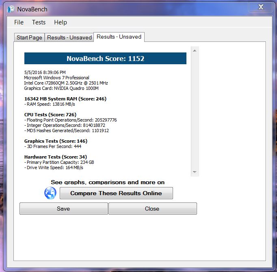Screen dimensions: 277x272
Task: Switch to the Start Page tab
Action: pyautogui.click(x=29, y=37)
